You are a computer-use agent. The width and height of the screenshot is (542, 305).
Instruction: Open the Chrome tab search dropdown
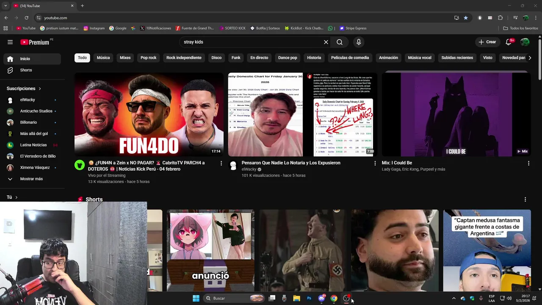(6, 6)
